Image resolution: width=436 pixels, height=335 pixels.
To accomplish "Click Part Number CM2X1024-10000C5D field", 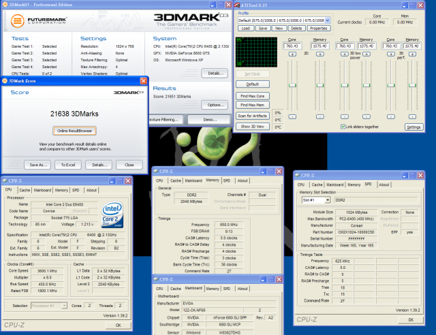I will (356, 232).
